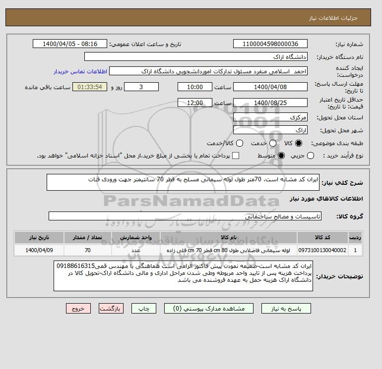Click the buyer notes text area

183,276
